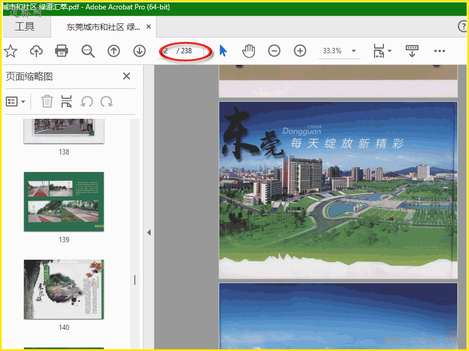Open the find text magnifier tool
This screenshot has width=469, height=351.
[88, 51]
